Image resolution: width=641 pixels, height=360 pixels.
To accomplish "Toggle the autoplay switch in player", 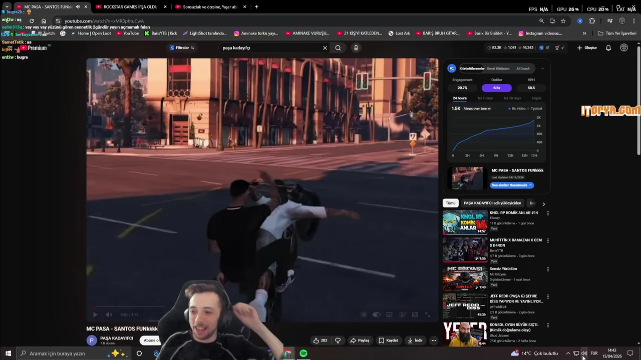I will [x=377, y=314].
